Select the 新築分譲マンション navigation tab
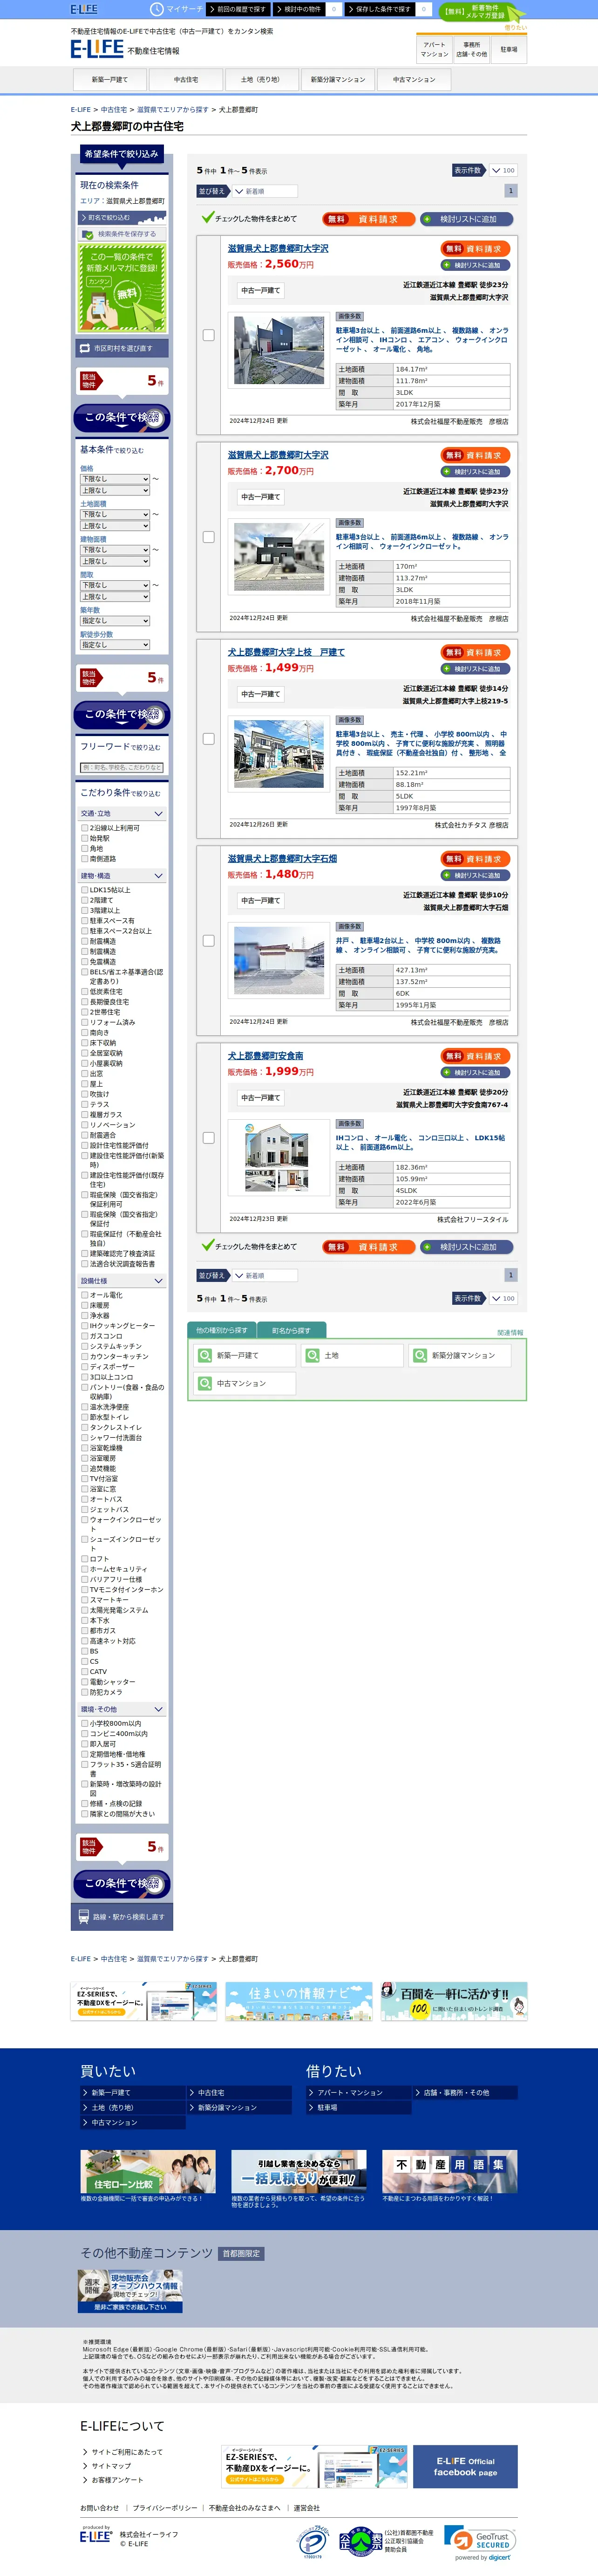This screenshot has height=2576, width=598. coord(338,80)
